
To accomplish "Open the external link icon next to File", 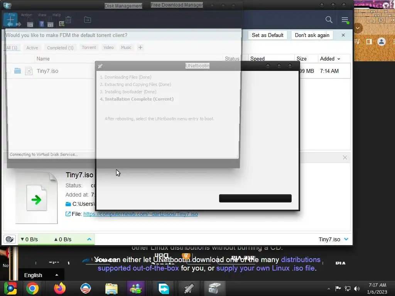I will [x=68, y=214].
